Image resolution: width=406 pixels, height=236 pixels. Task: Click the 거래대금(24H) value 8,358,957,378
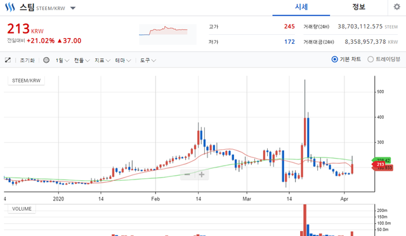[365, 42]
